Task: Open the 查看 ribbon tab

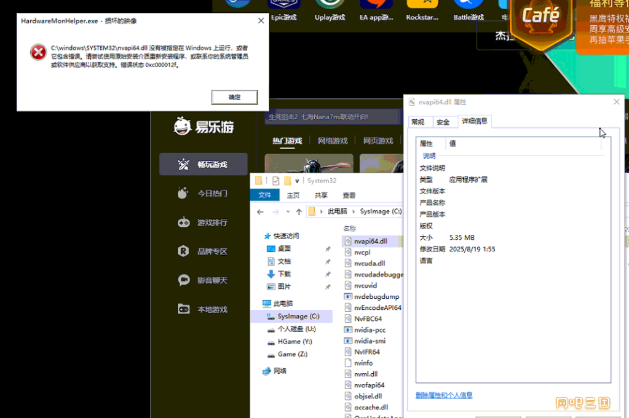Action: 349,195
